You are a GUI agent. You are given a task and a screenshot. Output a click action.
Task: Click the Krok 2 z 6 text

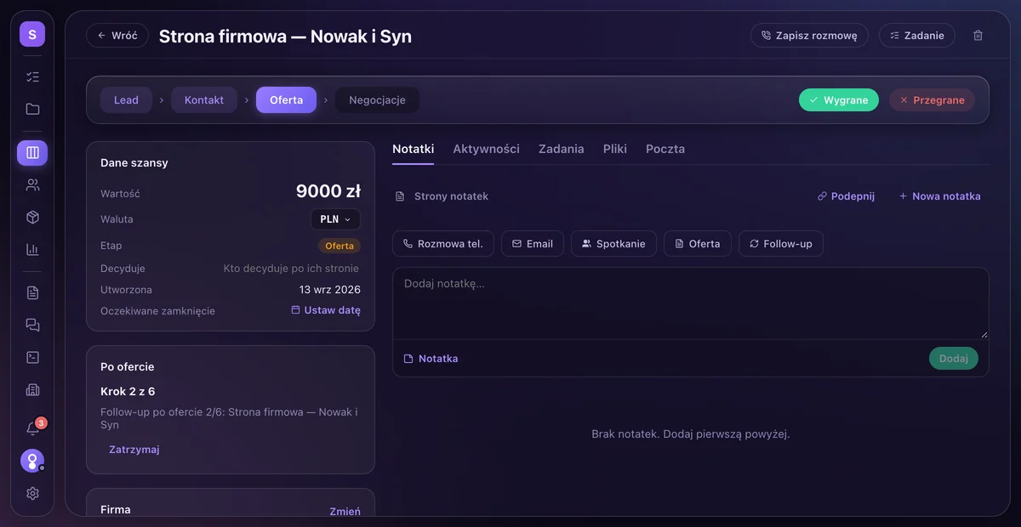(x=128, y=392)
